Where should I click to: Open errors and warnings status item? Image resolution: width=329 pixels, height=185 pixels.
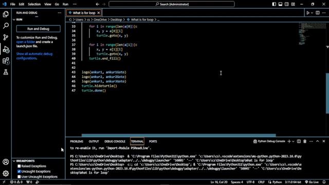(x=16, y=182)
